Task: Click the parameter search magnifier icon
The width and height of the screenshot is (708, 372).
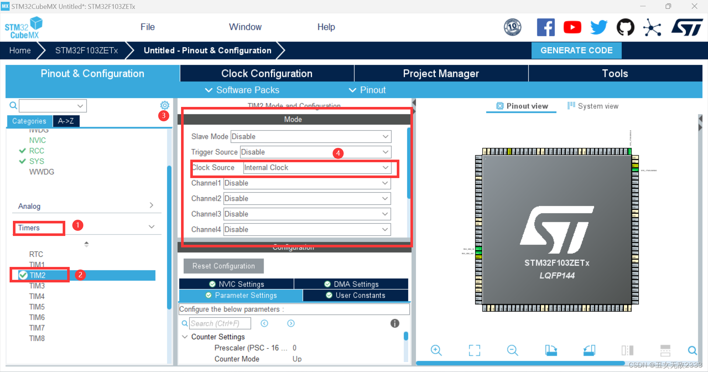Action: pyautogui.click(x=185, y=323)
